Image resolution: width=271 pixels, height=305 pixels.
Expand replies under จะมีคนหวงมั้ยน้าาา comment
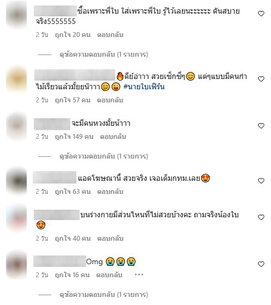click(x=104, y=156)
